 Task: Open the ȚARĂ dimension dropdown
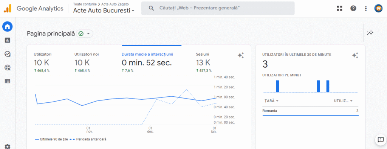[x=271, y=101]
